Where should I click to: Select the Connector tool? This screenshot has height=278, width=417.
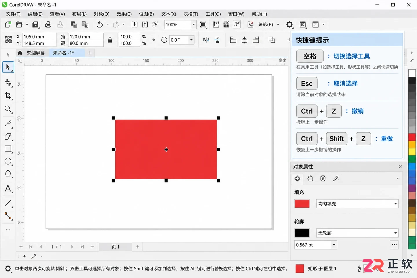click(8, 216)
